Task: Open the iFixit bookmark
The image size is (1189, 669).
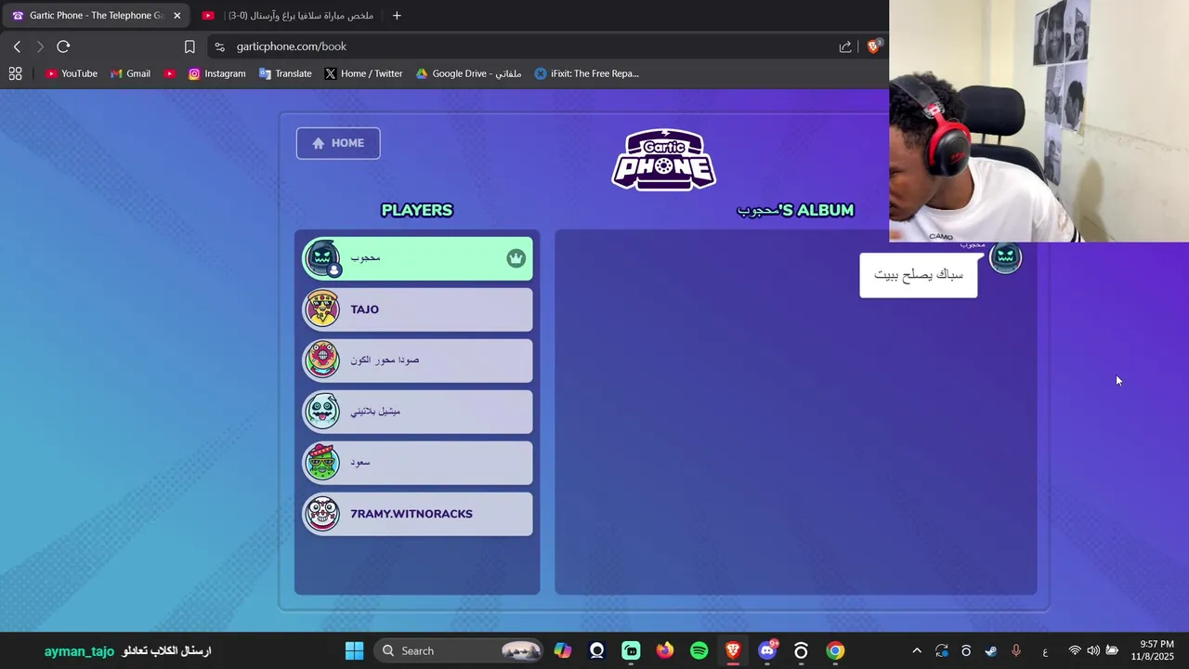Action: [x=586, y=73]
